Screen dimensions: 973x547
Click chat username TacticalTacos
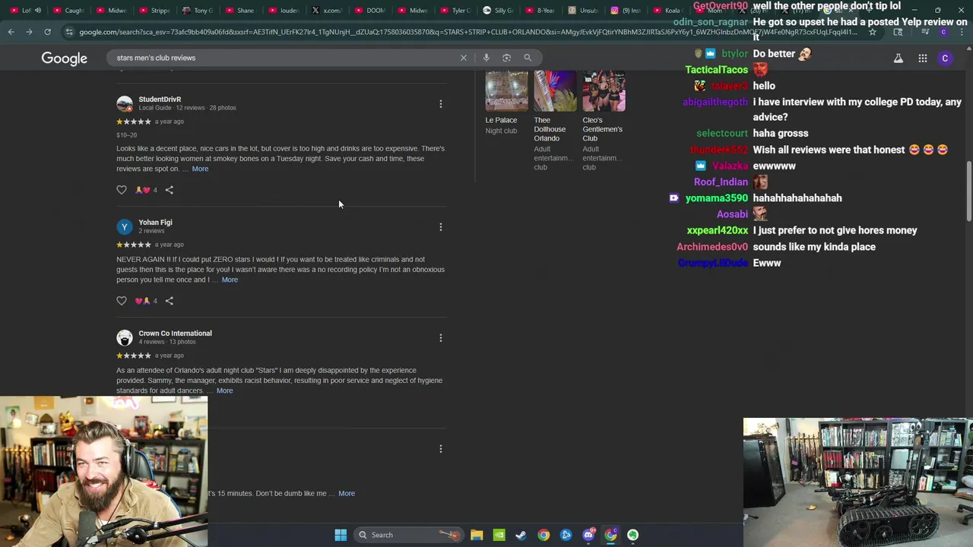(716, 70)
